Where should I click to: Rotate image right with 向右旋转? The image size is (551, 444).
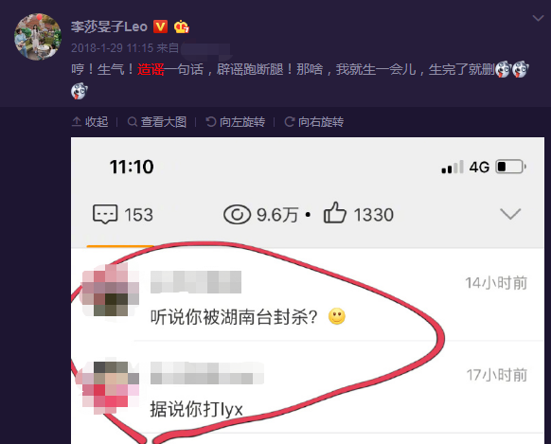314,122
